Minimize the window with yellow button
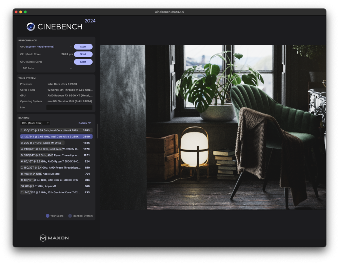The image size is (339, 264). [21, 12]
